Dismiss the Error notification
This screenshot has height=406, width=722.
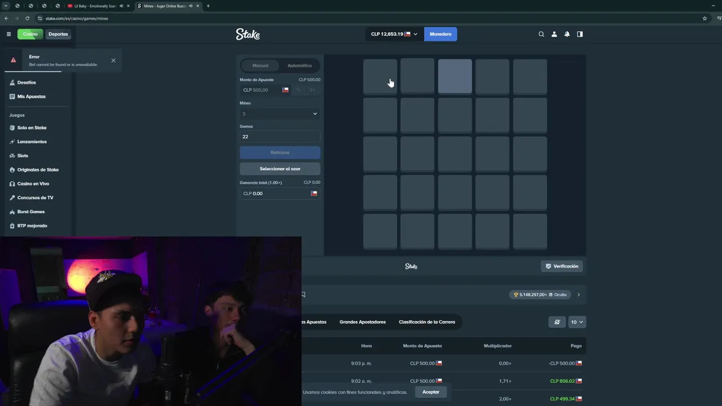[x=113, y=60]
